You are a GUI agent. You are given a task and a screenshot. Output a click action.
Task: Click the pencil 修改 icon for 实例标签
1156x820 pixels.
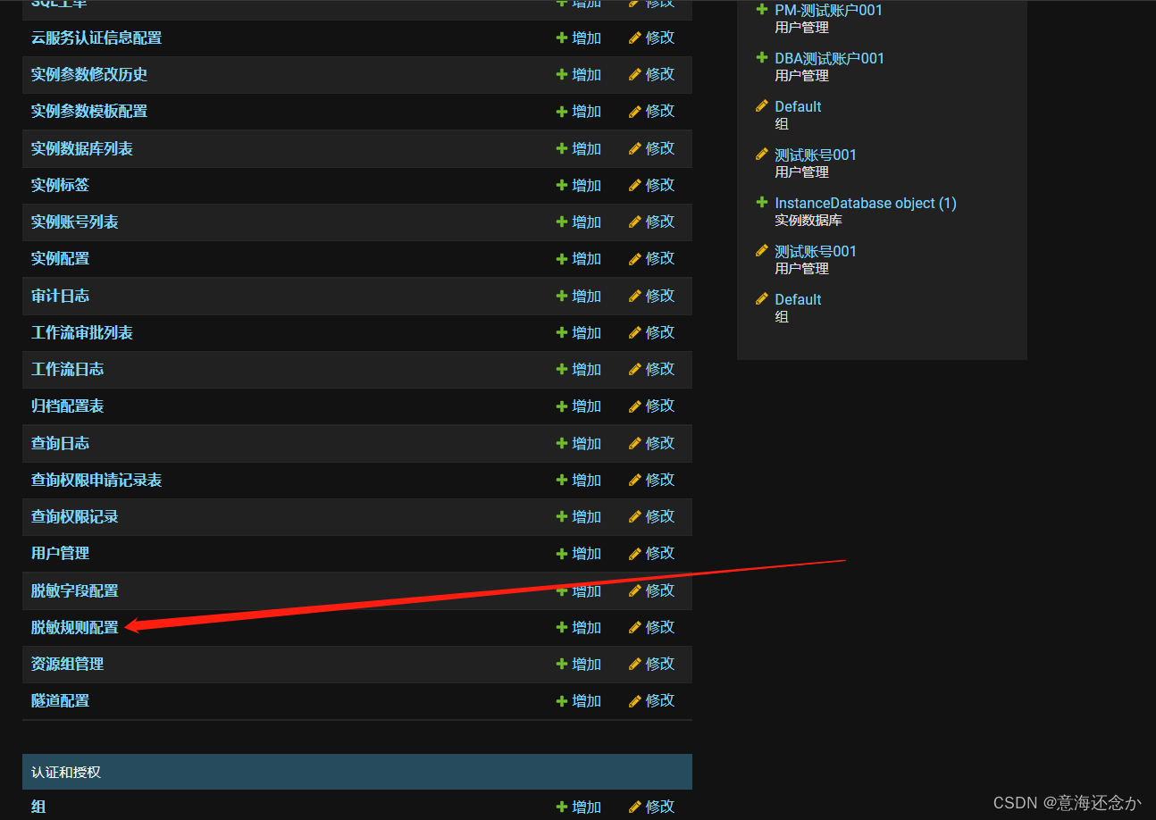(635, 185)
